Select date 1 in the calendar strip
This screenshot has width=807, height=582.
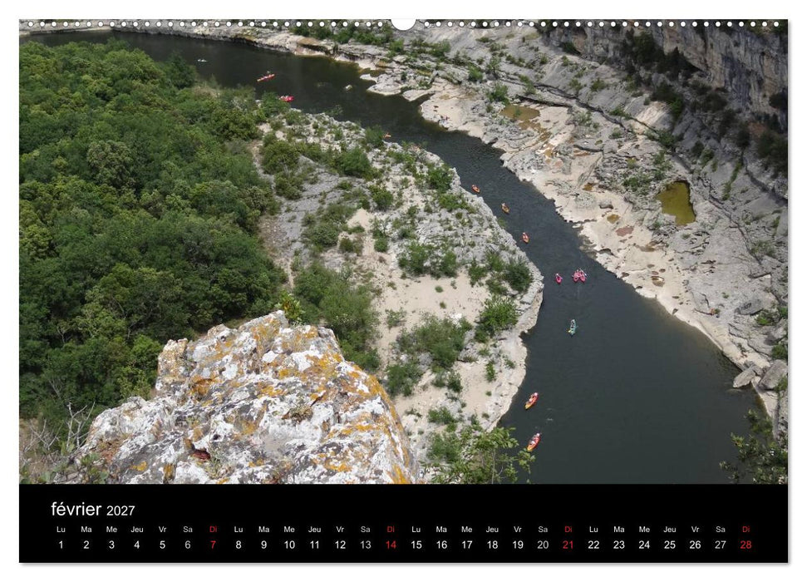pos(61,545)
